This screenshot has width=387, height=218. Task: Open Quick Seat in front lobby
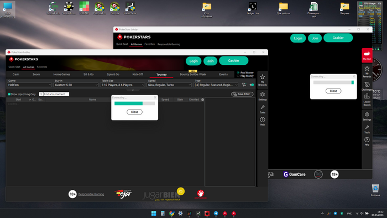point(14,67)
